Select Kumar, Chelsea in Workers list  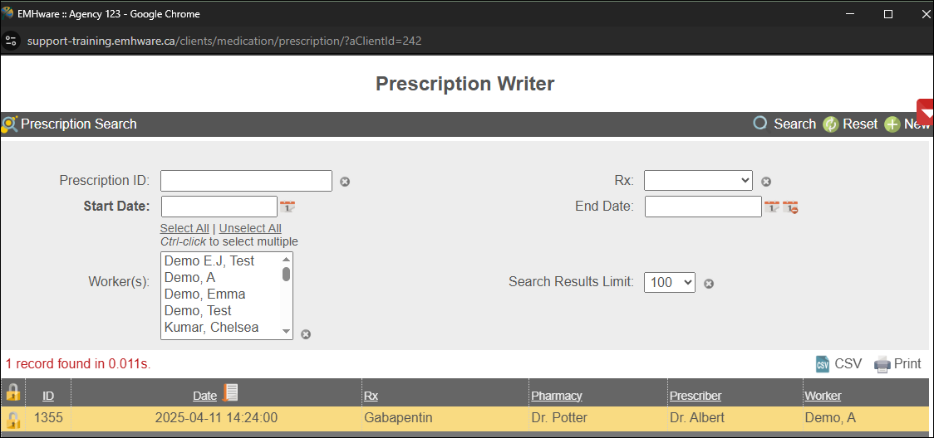pos(211,327)
